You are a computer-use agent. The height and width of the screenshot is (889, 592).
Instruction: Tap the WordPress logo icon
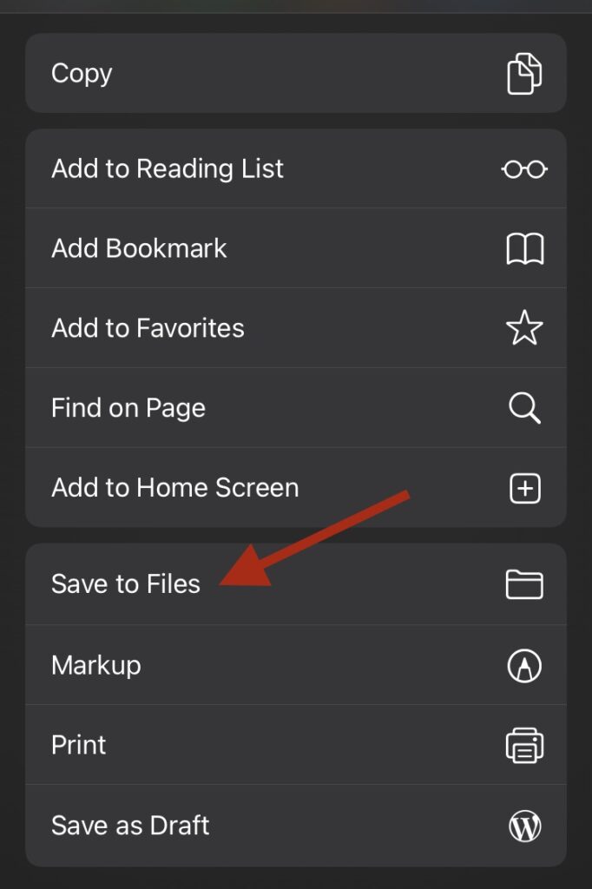(524, 826)
